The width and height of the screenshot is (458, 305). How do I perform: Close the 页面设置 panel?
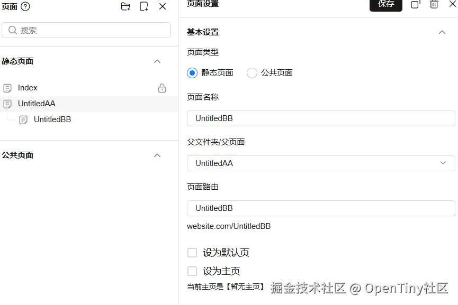click(x=453, y=4)
